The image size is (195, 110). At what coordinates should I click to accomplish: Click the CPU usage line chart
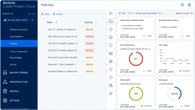click(174, 57)
